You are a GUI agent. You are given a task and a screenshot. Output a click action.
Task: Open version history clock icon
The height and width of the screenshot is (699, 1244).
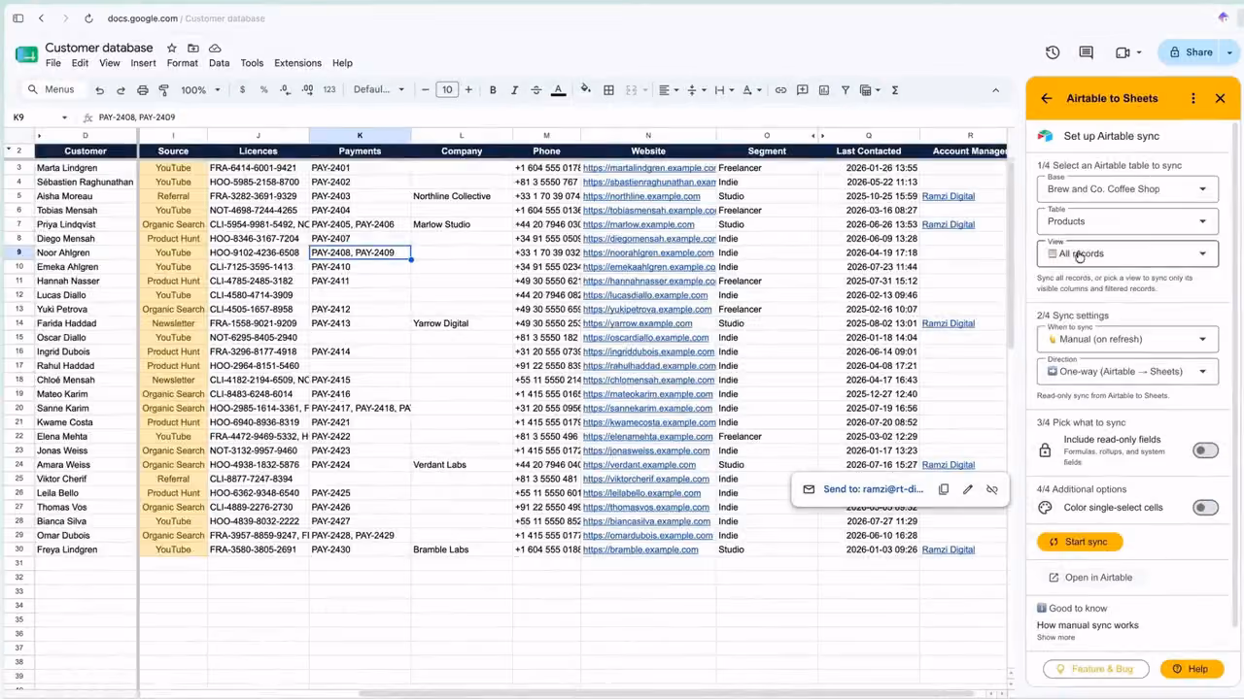[1053, 52]
